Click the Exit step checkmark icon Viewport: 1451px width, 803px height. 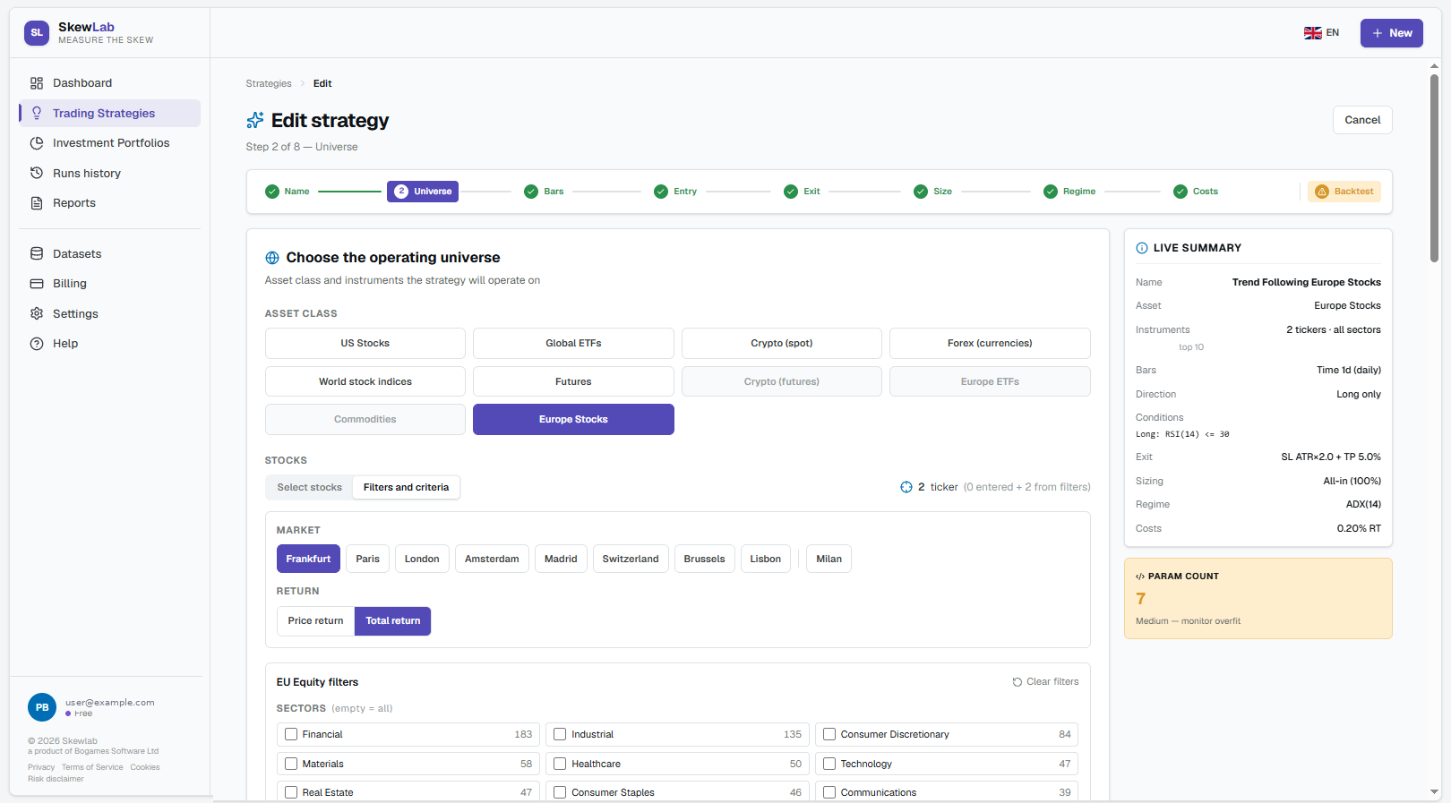pyautogui.click(x=791, y=192)
